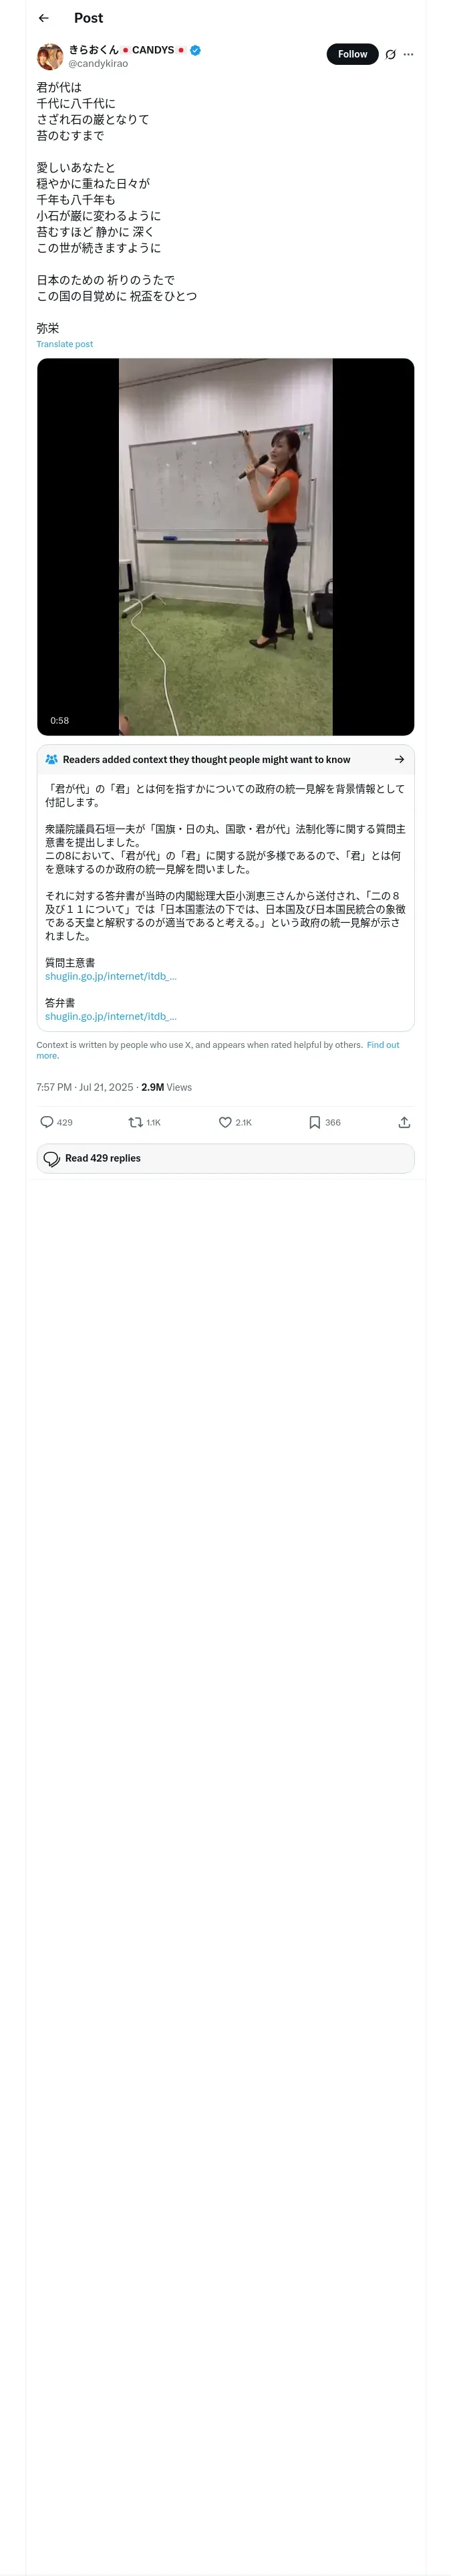Play the video of the woman at the whiteboard
Viewport: 451px width, 2576px height.
click(225, 547)
